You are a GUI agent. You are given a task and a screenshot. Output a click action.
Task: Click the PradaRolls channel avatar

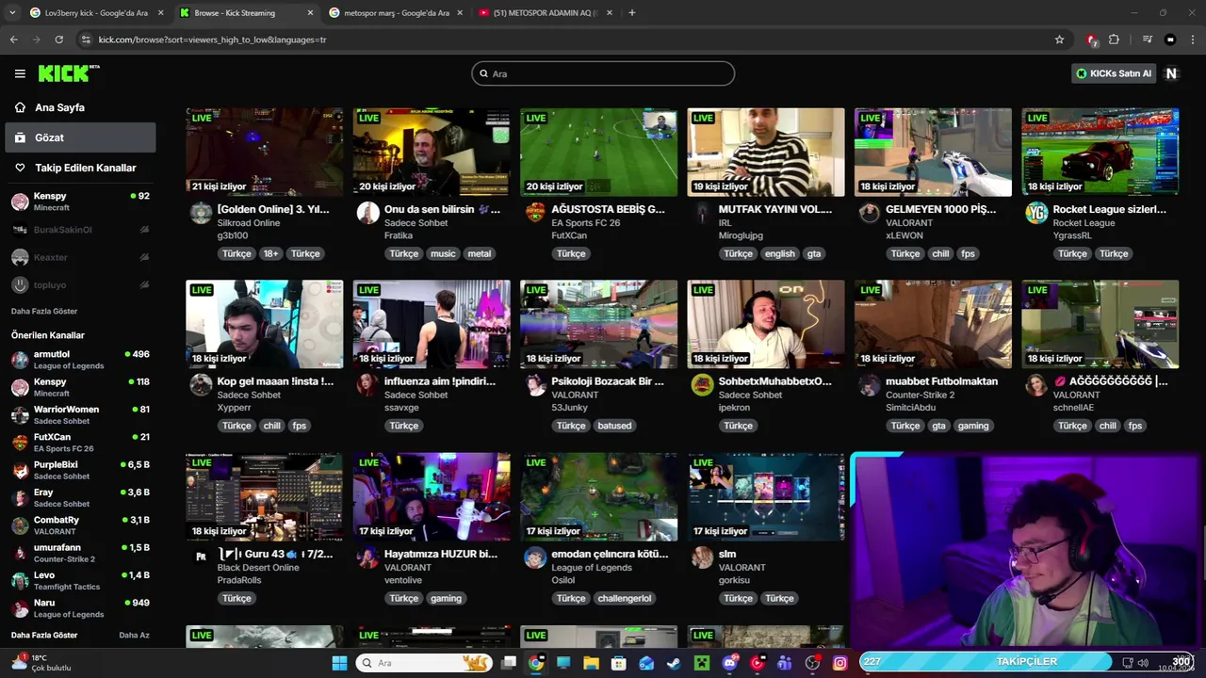click(x=201, y=557)
